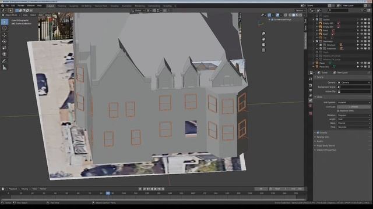Screen dimensions: 373x209
Task: Open viewport Options button
Action: 300,10
